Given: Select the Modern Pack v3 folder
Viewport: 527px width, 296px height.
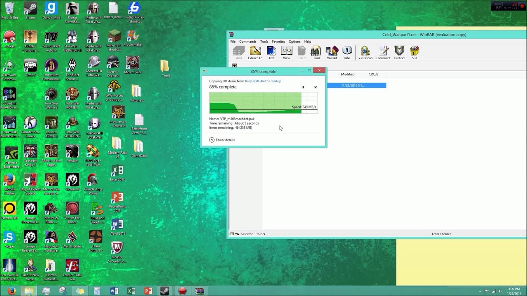Looking at the screenshot, I should tap(117, 148).
